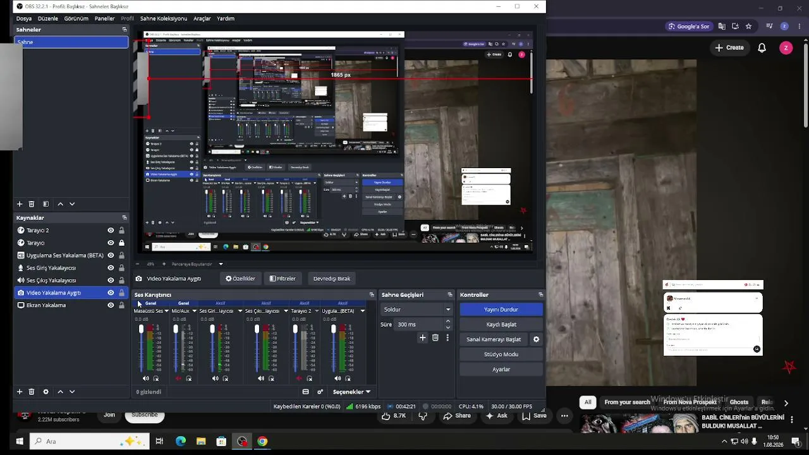Open the Araçlar menu
The height and width of the screenshot is (455, 809).
tap(202, 19)
